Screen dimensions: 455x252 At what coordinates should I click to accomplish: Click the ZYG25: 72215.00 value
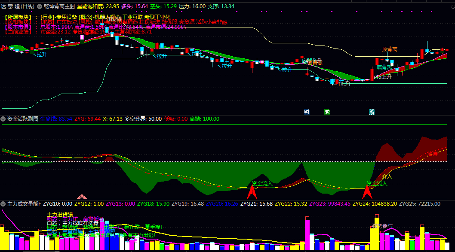(420, 204)
